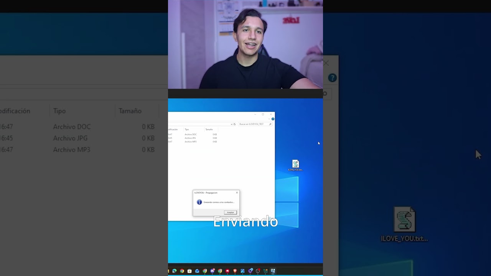This screenshot has width=491, height=276.
Task: Open the Photos app from the taskbar
Action: (242, 271)
